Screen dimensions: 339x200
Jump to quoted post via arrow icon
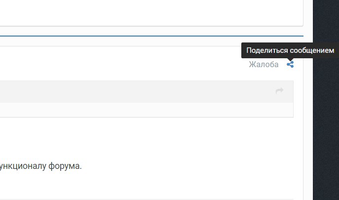pos(280,91)
